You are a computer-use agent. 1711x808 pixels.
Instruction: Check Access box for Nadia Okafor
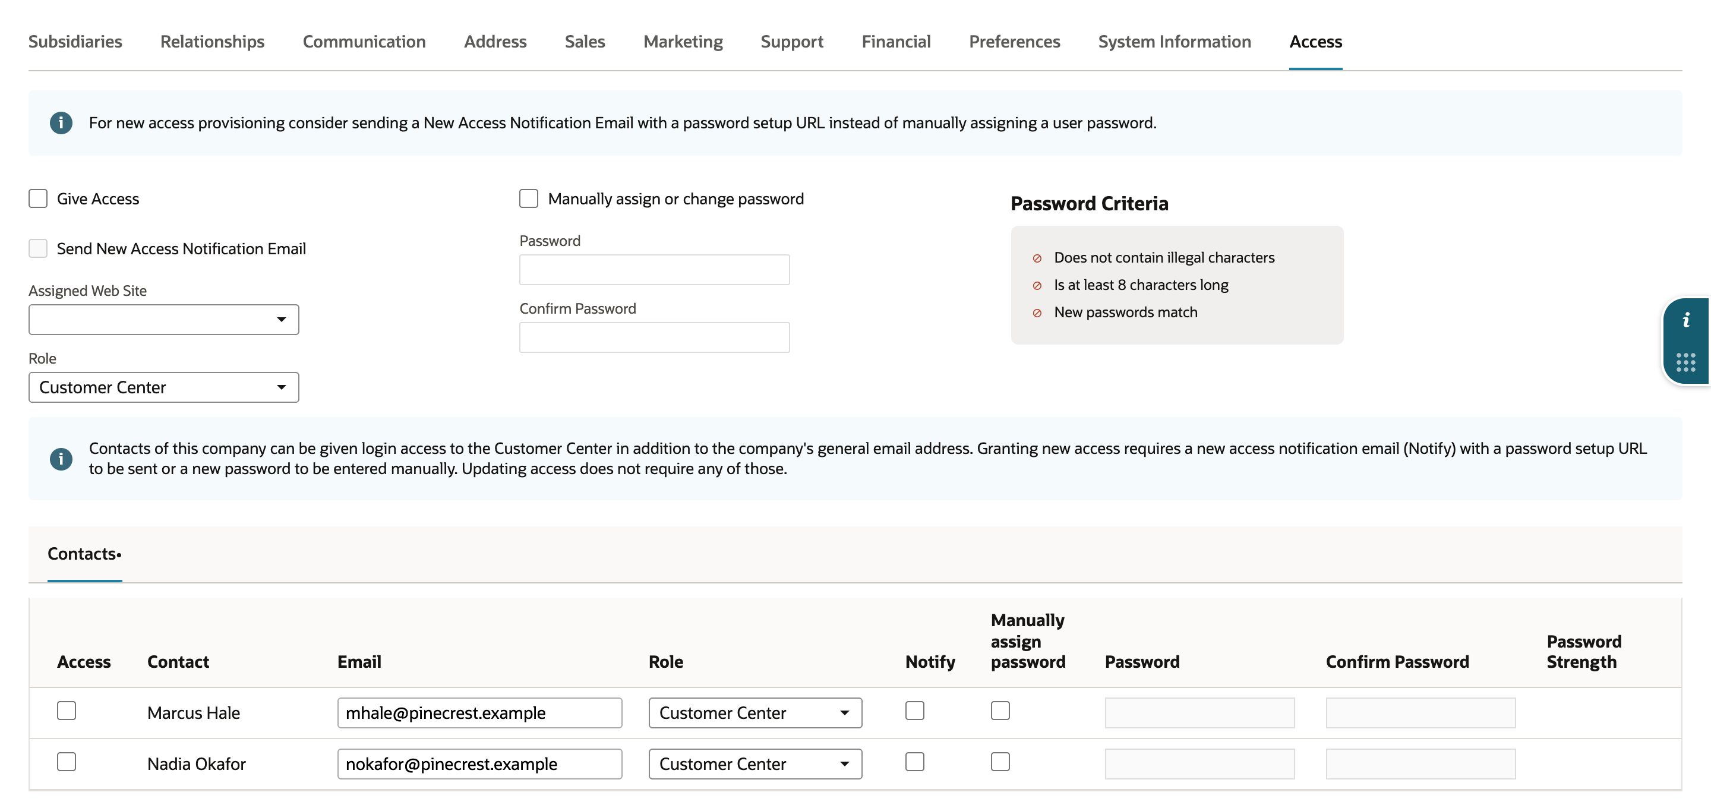67,762
